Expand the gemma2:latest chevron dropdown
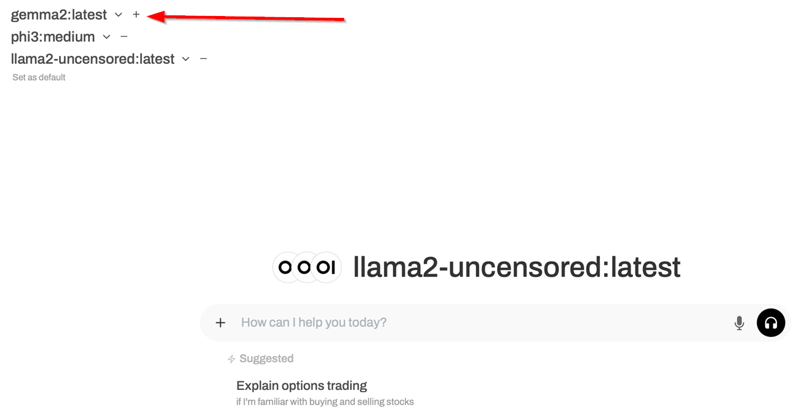This screenshot has height=412, width=812. click(119, 15)
